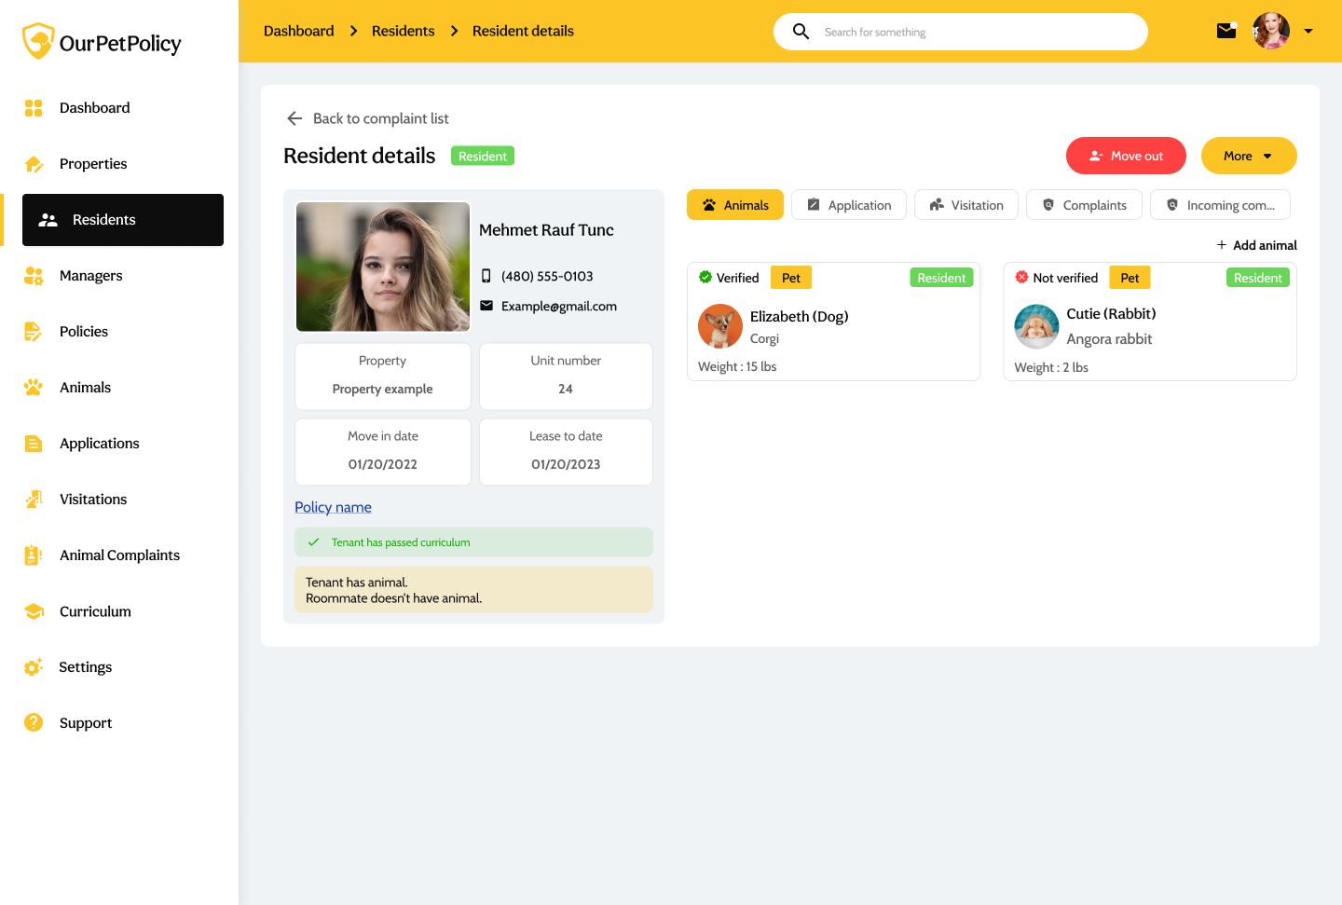Click the header user avatar
The height and width of the screenshot is (905, 1342).
pos(1271,31)
